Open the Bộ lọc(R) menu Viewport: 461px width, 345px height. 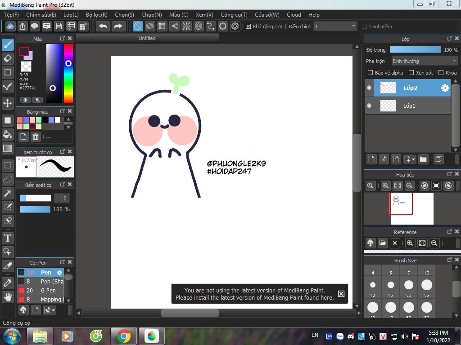point(97,15)
